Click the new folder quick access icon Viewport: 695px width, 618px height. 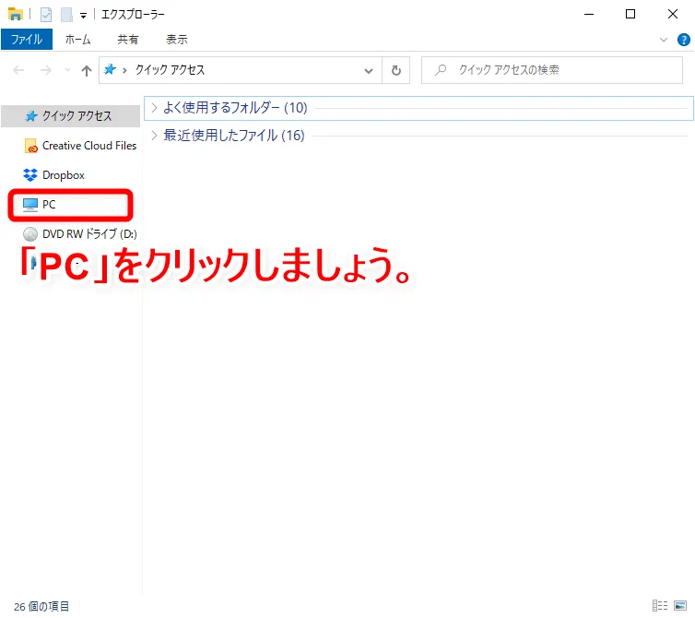(66, 15)
